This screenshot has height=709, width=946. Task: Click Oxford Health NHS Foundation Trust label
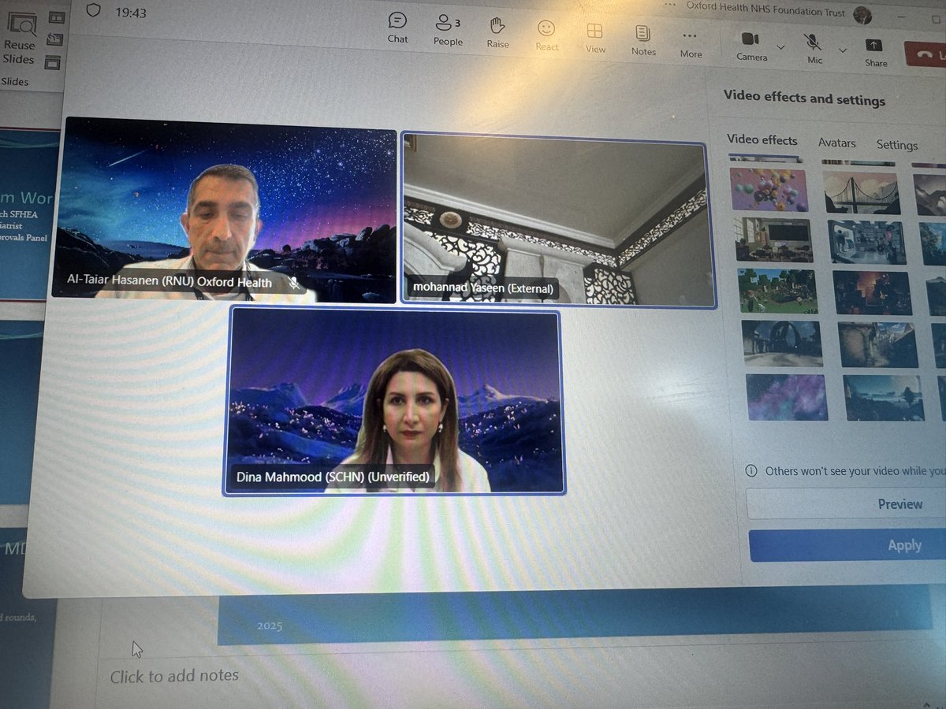coord(766,11)
